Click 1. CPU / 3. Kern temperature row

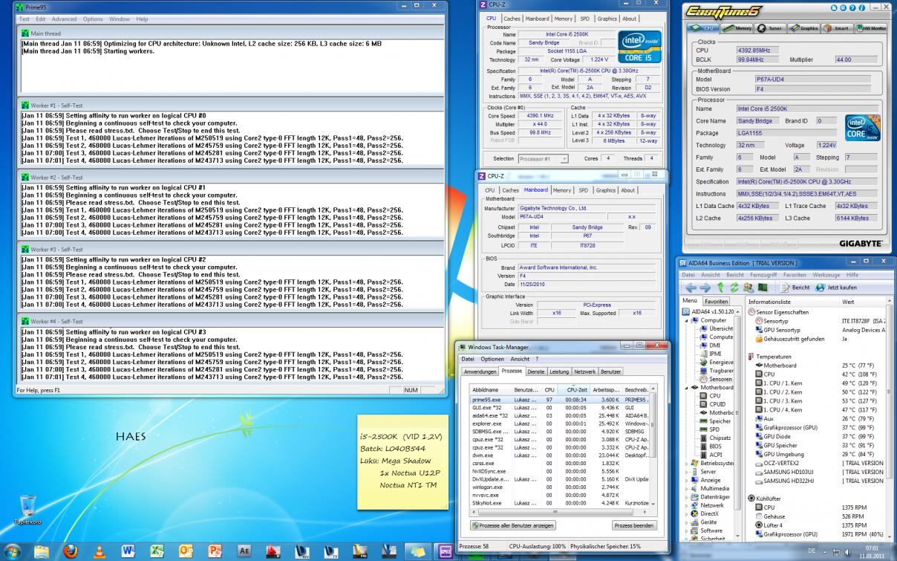pos(818,401)
